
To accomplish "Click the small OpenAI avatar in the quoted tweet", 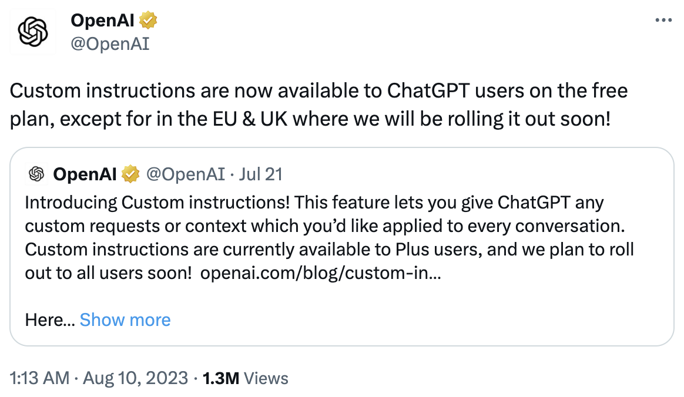I will [x=36, y=174].
